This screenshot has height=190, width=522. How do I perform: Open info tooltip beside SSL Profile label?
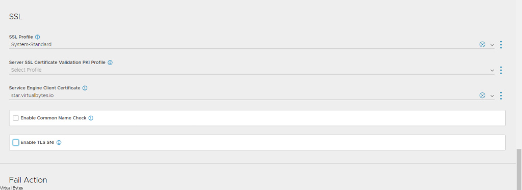(x=38, y=37)
